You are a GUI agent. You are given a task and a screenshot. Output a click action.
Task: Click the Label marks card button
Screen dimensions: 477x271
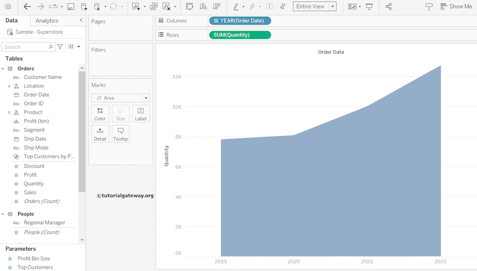coord(141,114)
